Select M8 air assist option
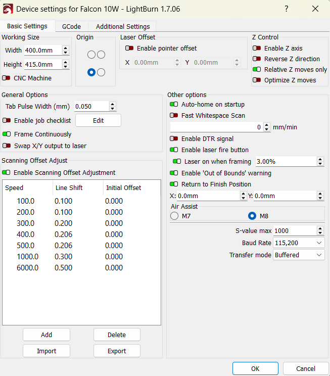 point(252,216)
